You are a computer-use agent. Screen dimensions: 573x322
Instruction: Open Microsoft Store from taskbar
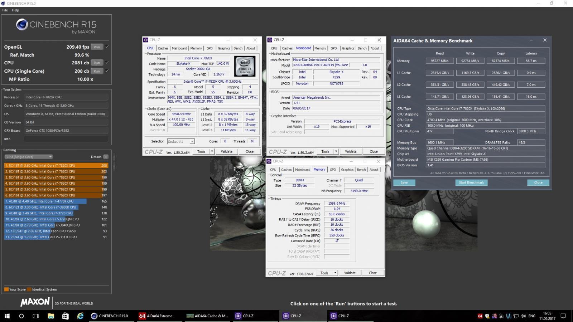tap(65, 316)
